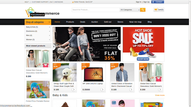Click the Refer Friends gift icon
This screenshot has height=107, width=191.
tap(73, 2)
